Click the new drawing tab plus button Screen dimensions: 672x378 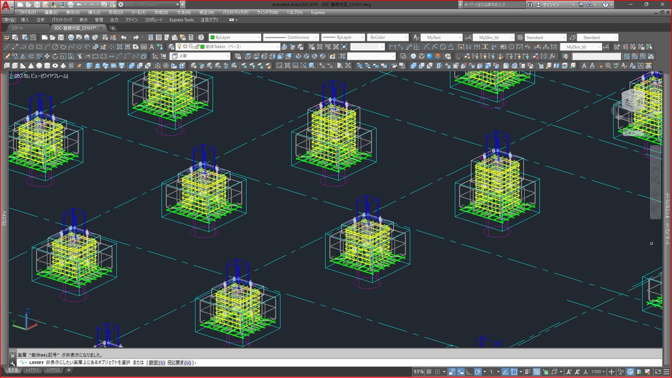click(x=113, y=28)
